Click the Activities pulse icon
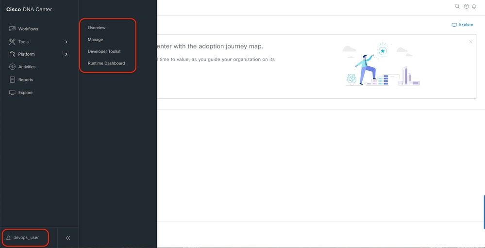This screenshot has width=485, height=248. tap(12, 67)
